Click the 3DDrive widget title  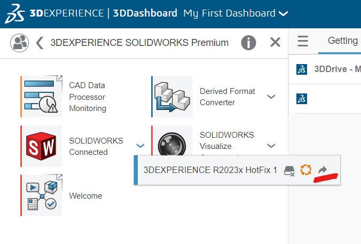tap(338, 69)
